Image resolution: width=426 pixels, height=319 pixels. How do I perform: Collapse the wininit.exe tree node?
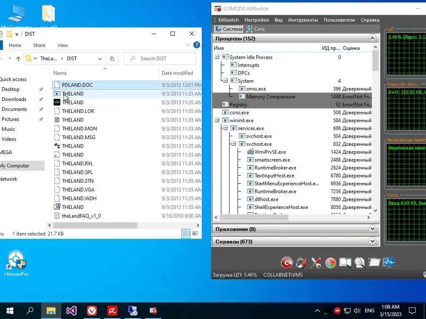point(217,120)
